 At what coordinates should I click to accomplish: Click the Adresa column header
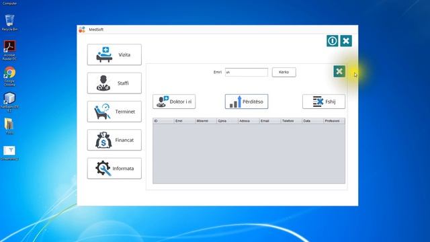click(x=249, y=121)
